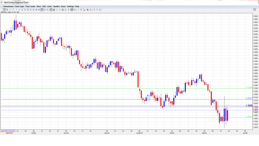Toggle the crosshair cursor tool

(x=51, y=10)
